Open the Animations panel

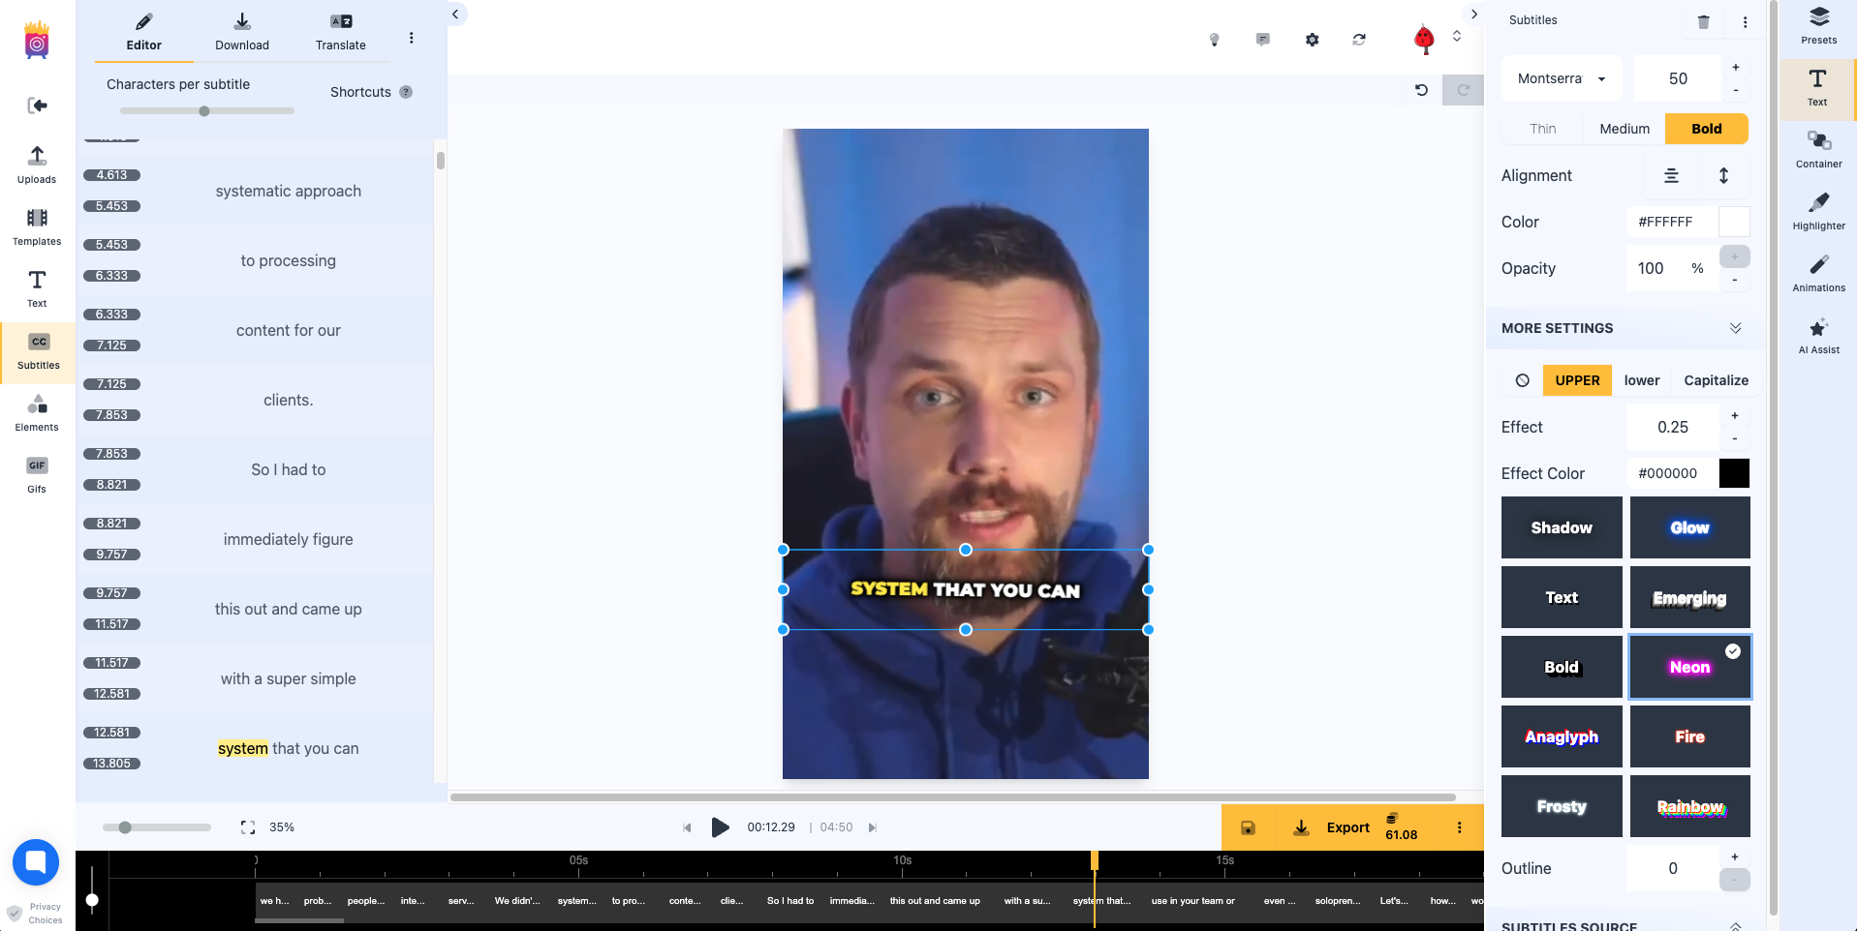[x=1817, y=273]
